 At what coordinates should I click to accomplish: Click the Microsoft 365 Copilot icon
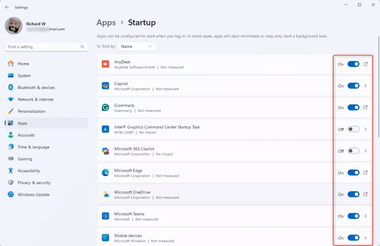pyautogui.click(x=105, y=151)
